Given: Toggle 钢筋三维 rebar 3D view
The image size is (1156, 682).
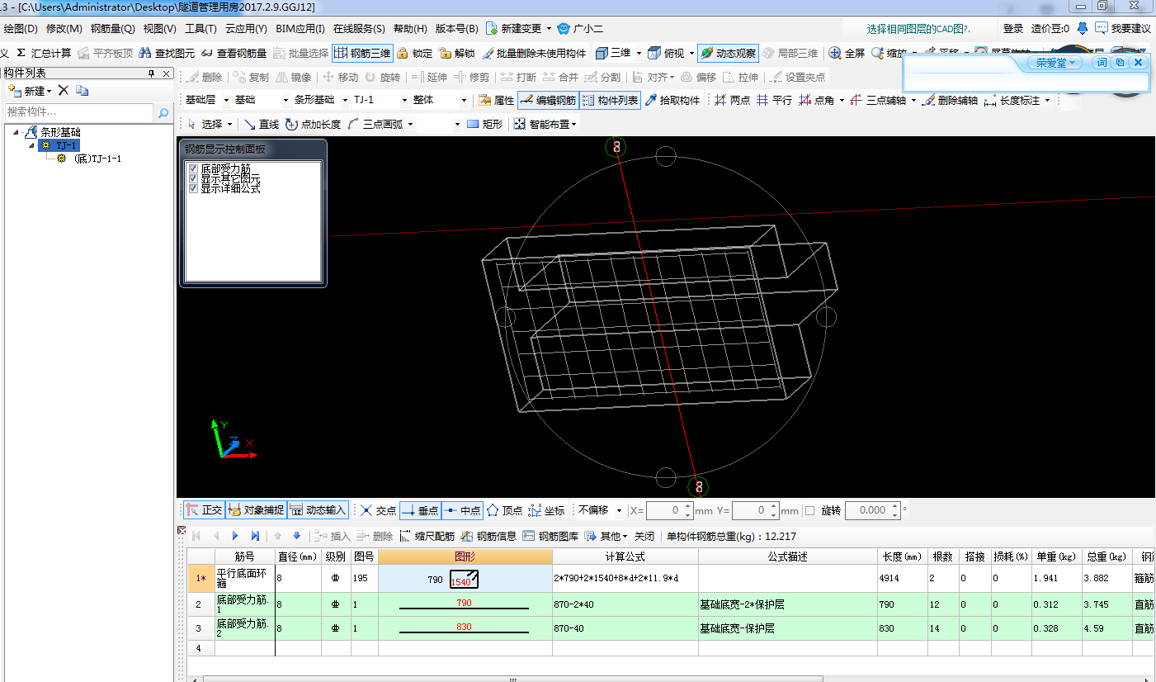Looking at the screenshot, I should click(362, 53).
